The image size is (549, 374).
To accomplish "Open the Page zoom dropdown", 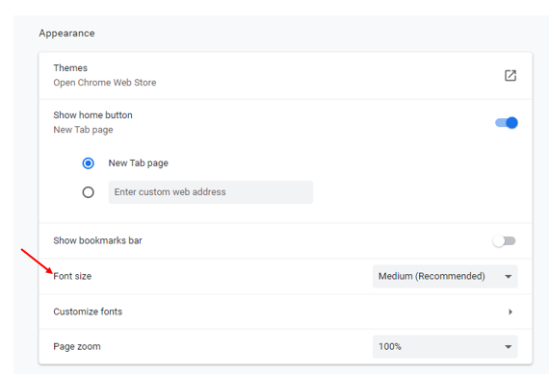I will coord(445,346).
